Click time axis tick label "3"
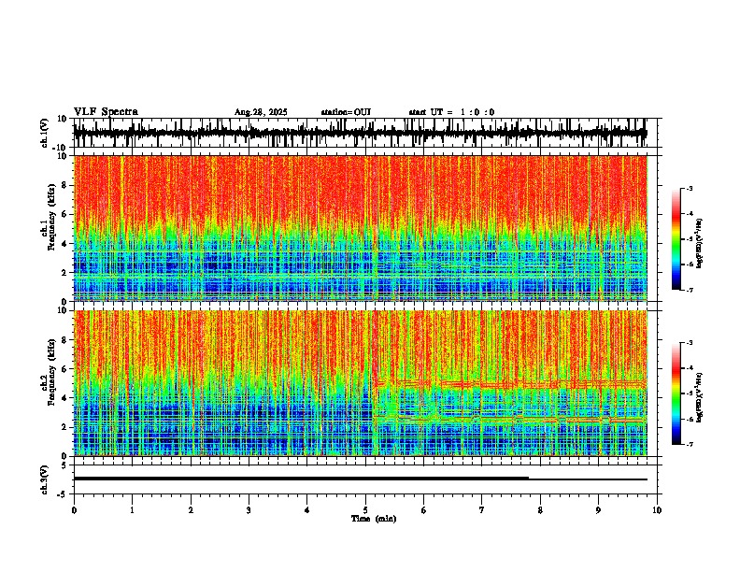This screenshot has height=572, width=740. [249, 510]
